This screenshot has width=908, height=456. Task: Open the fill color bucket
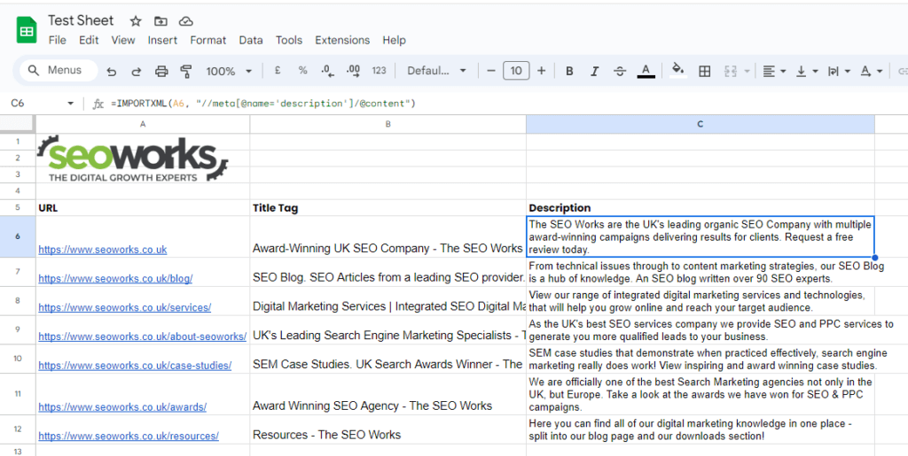tap(678, 71)
